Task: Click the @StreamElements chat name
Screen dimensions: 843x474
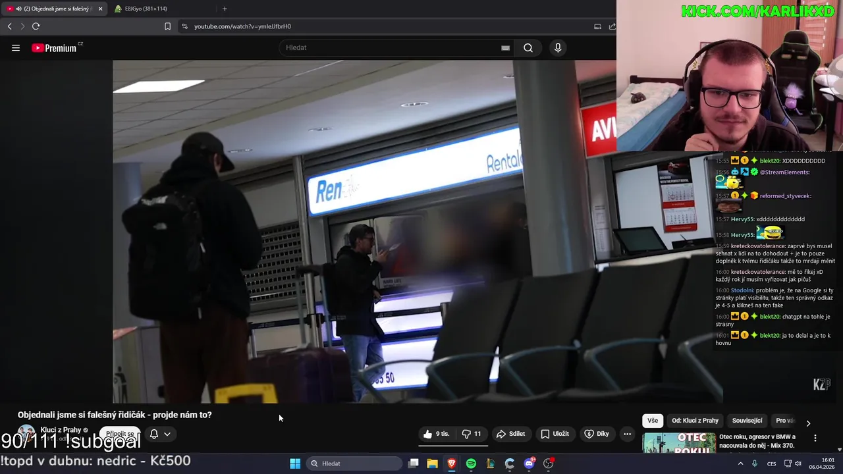Action: [x=784, y=172]
